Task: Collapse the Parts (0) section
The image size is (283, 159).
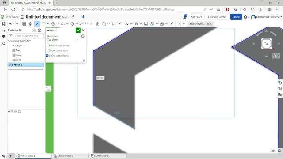Action: click(9, 112)
